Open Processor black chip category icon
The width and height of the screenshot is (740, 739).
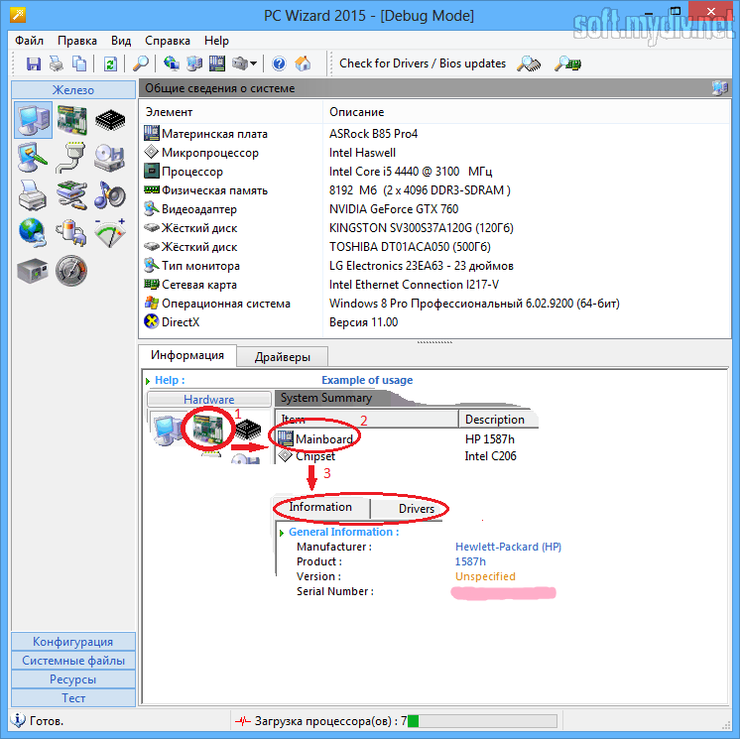110,120
